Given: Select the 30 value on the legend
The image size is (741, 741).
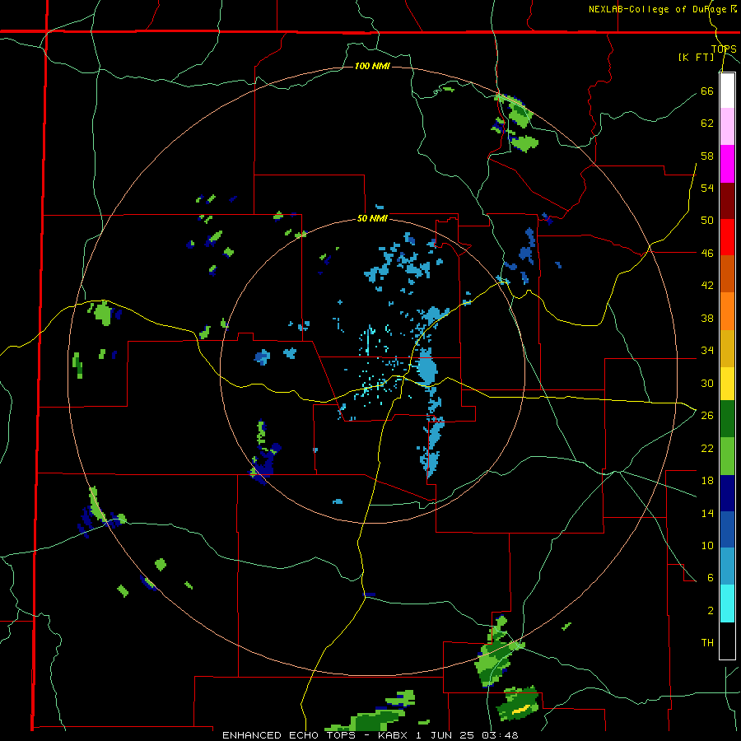Looking at the screenshot, I should [707, 383].
